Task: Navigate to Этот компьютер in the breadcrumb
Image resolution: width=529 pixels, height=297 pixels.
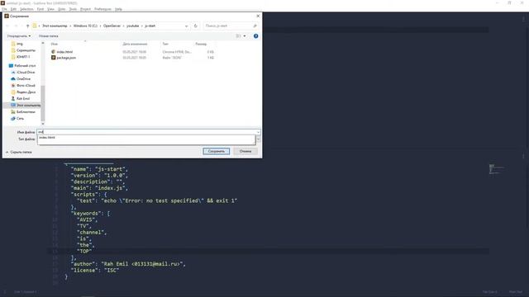Action: [55, 26]
